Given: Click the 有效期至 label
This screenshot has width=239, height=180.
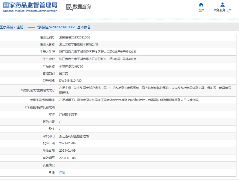Looking at the screenshot, I should point(49,158).
